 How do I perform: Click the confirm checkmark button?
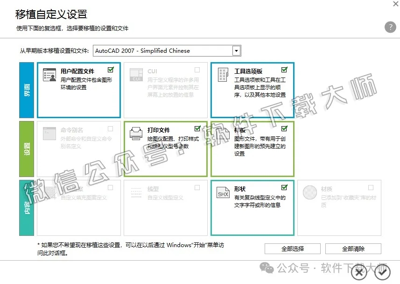coord(383,272)
